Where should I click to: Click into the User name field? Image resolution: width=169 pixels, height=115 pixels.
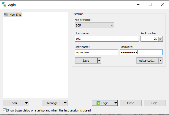click(96, 52)
